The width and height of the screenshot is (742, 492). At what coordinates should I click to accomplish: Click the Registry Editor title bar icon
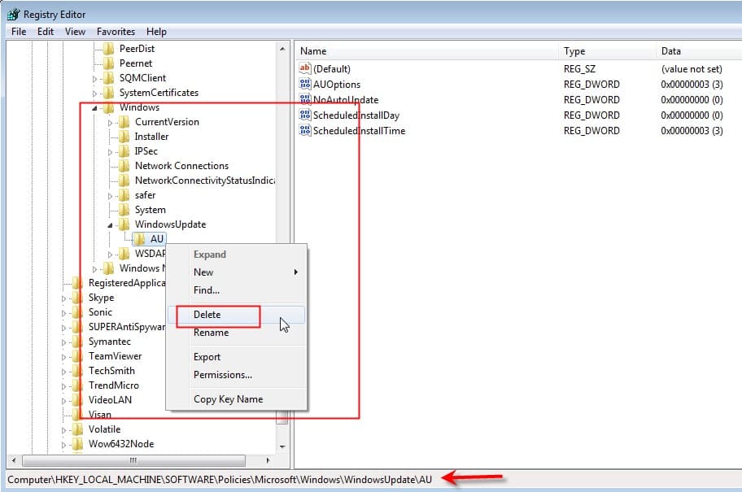(13, 14)
